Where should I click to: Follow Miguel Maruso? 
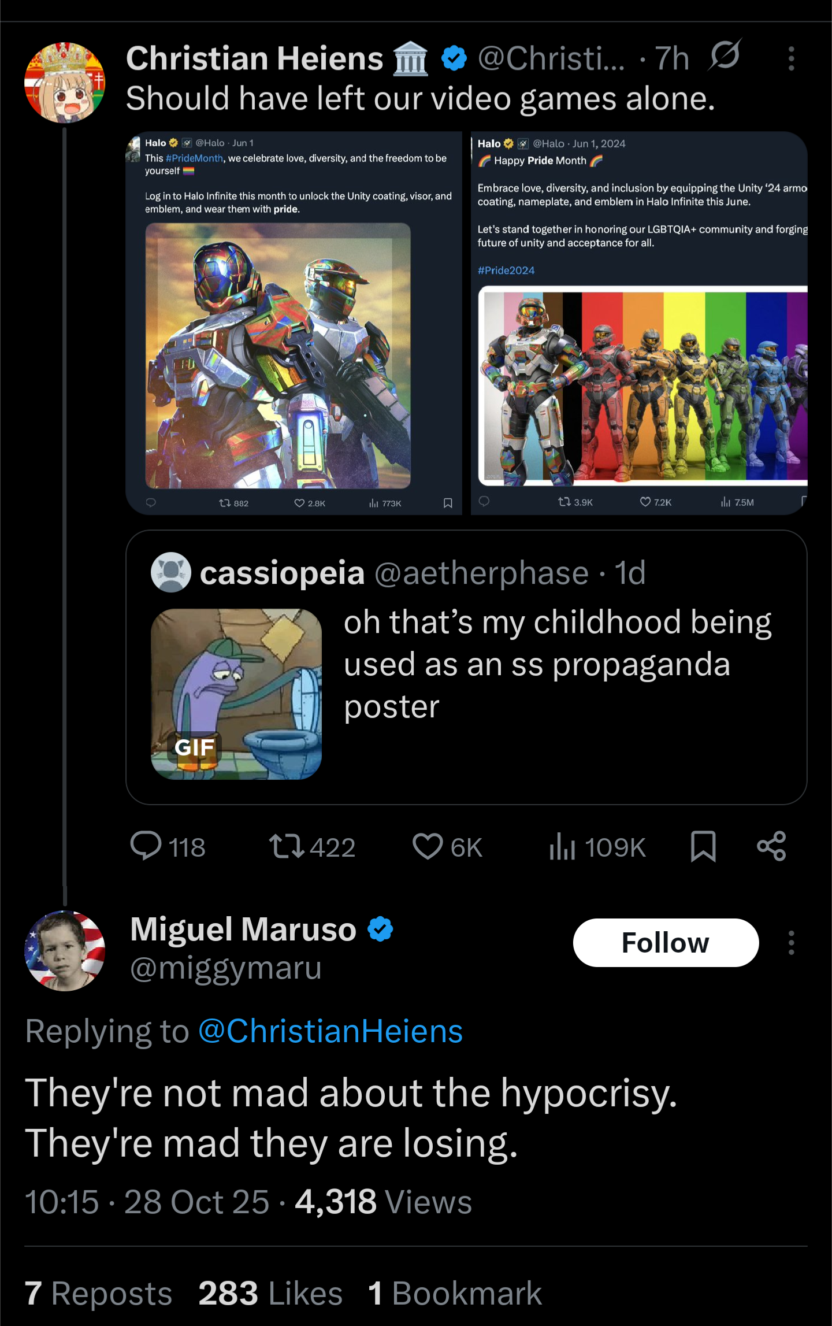tap(666, 943)
